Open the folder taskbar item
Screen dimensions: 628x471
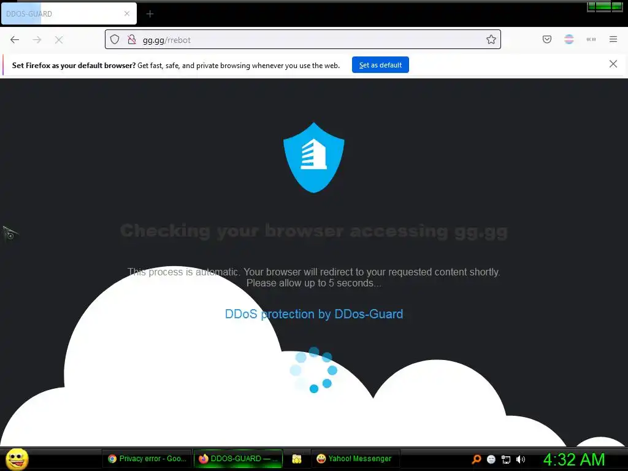297,459
